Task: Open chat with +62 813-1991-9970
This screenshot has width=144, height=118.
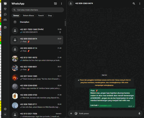Action: [37, 59]
